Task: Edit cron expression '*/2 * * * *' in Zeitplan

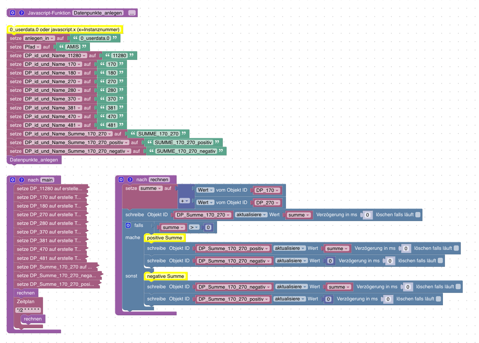Action: [28, 310]
